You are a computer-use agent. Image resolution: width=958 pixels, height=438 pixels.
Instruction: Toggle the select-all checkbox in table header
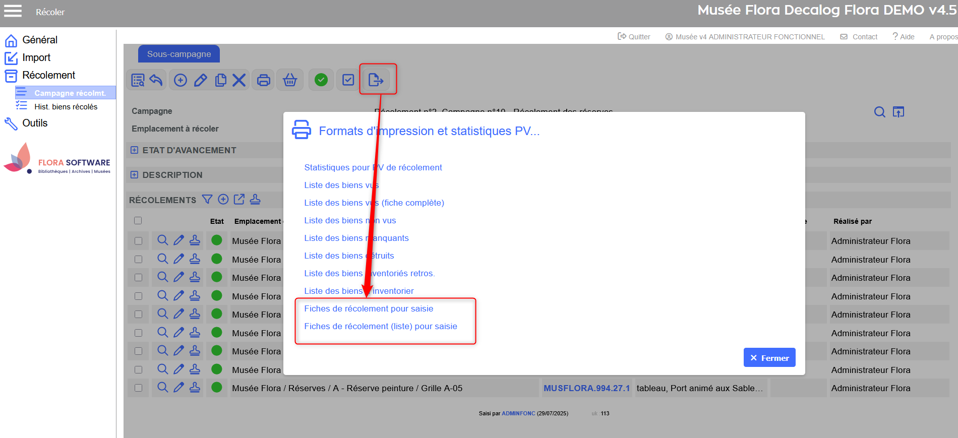138,221
